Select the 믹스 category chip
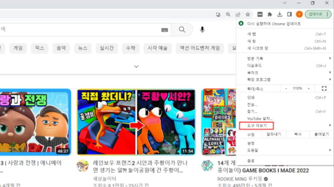 [40, 48]
